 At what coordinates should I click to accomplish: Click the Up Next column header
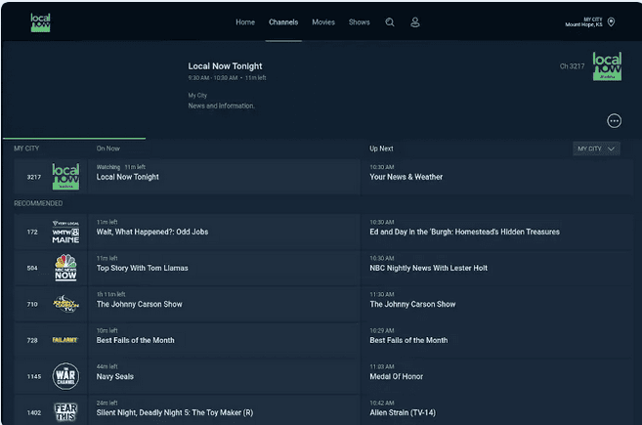pyautogui.click(x=381, y=149)
